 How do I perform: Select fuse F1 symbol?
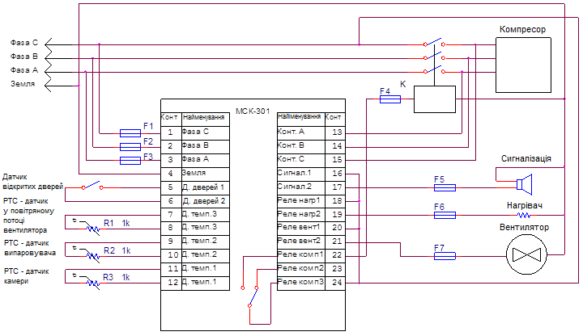click(130, 132)
